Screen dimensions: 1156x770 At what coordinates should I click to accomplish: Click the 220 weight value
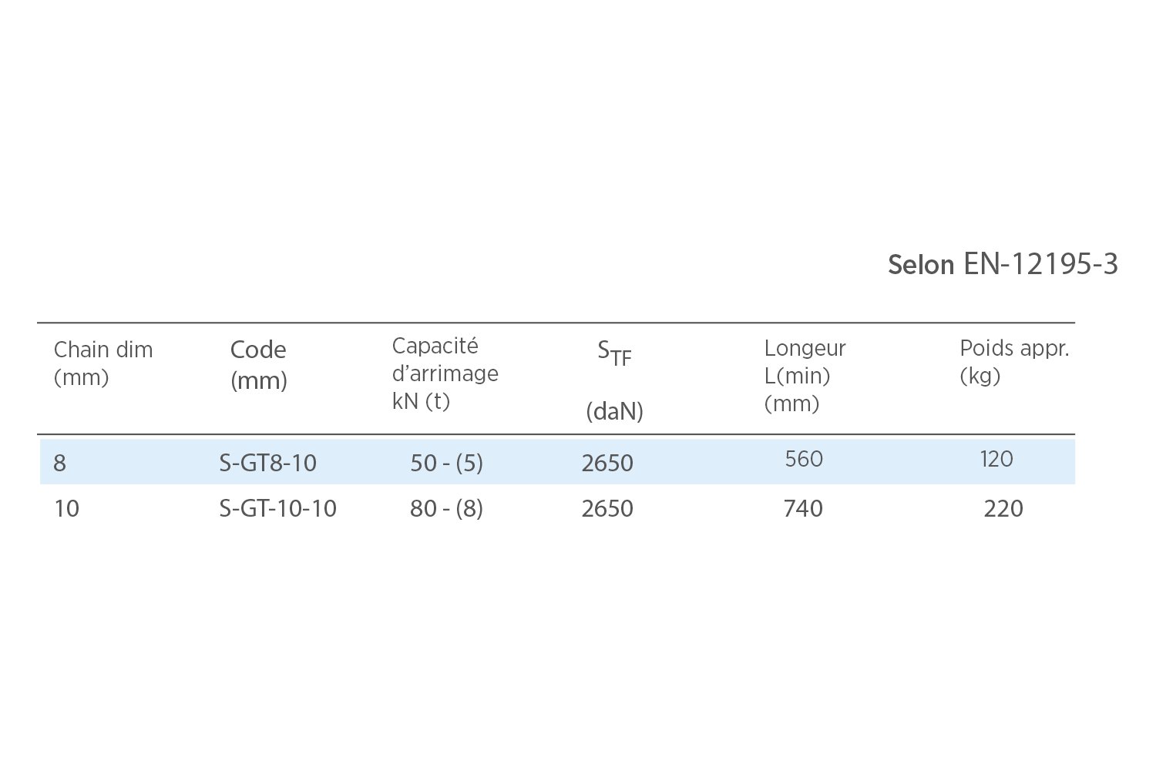pyautogui.click(x=1003, y=508)
